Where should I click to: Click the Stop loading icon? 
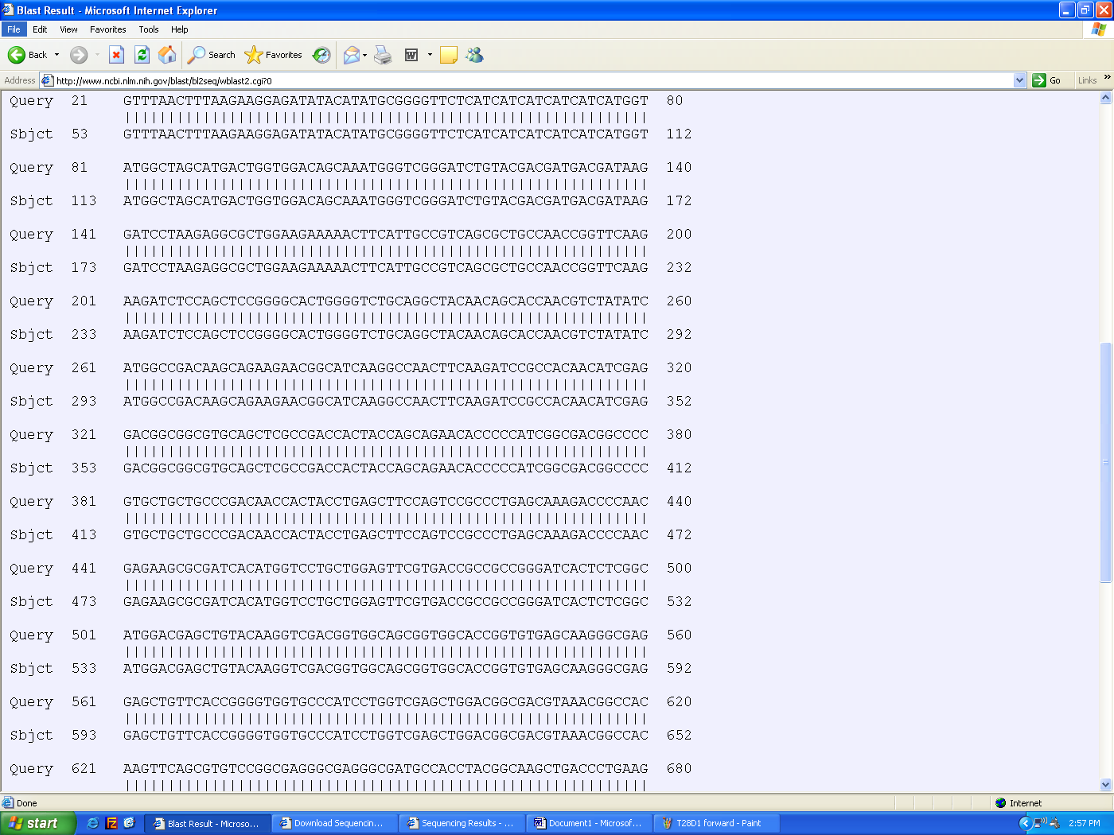[116, 55]
